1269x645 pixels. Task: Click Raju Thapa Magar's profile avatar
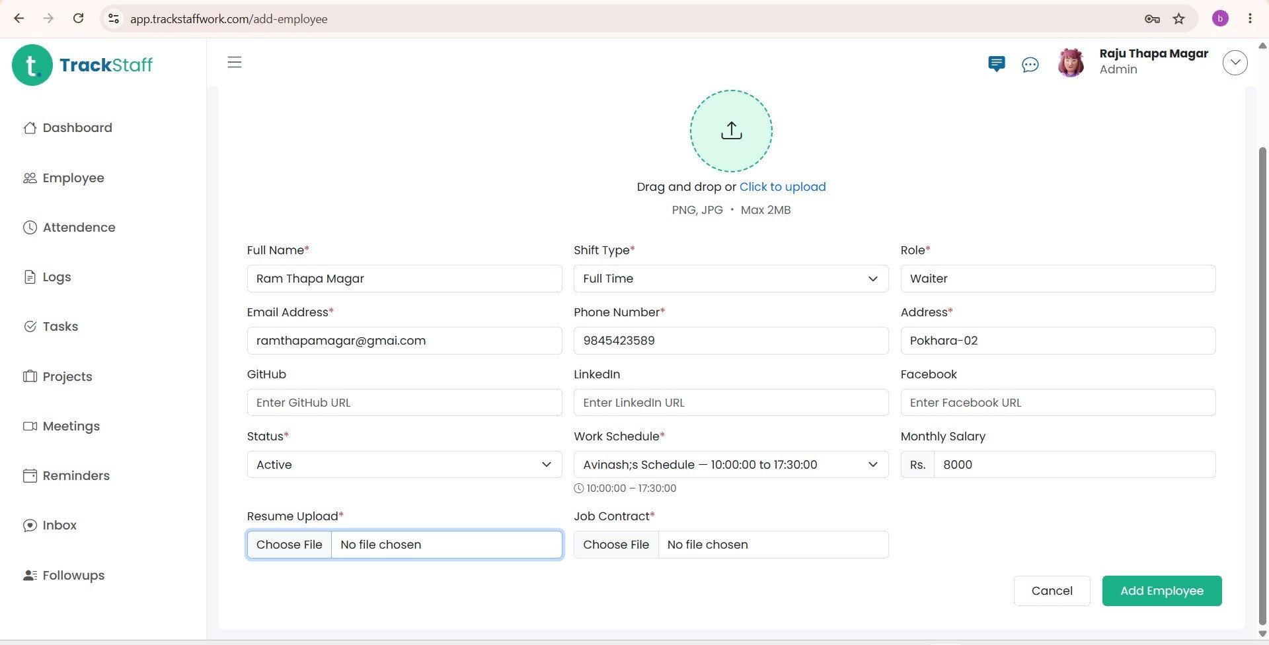[x=1071, y=63]
